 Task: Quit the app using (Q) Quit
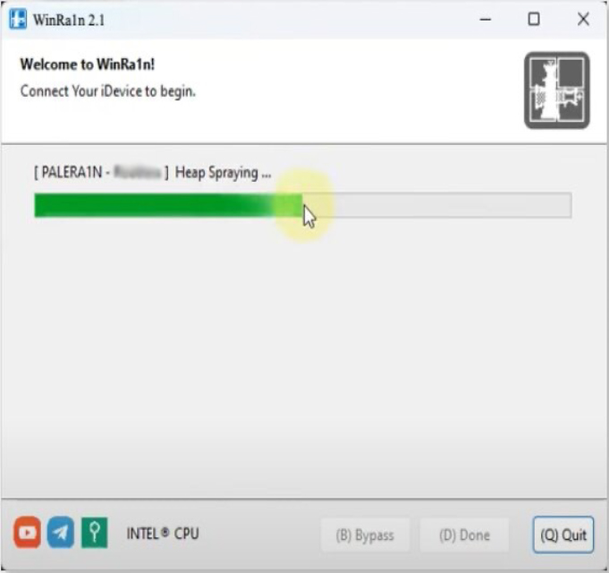[x=563, y=535]
